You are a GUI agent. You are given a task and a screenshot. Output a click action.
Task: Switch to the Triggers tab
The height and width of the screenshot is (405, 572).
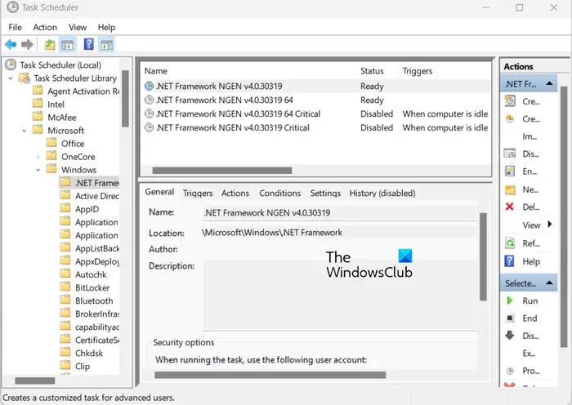[198, 194]
